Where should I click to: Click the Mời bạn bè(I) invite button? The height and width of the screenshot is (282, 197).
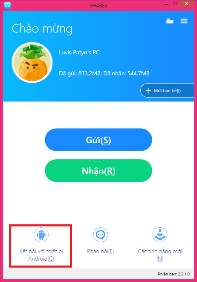click(x=167, y=91)
